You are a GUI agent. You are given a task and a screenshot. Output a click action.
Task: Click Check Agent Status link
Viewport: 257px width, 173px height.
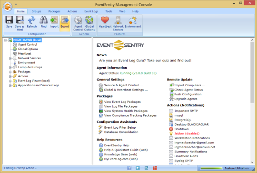pos(188,90)
